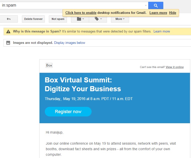Open spam warning Learn more link
Viewport: 191px width, 158px height.
162,31
